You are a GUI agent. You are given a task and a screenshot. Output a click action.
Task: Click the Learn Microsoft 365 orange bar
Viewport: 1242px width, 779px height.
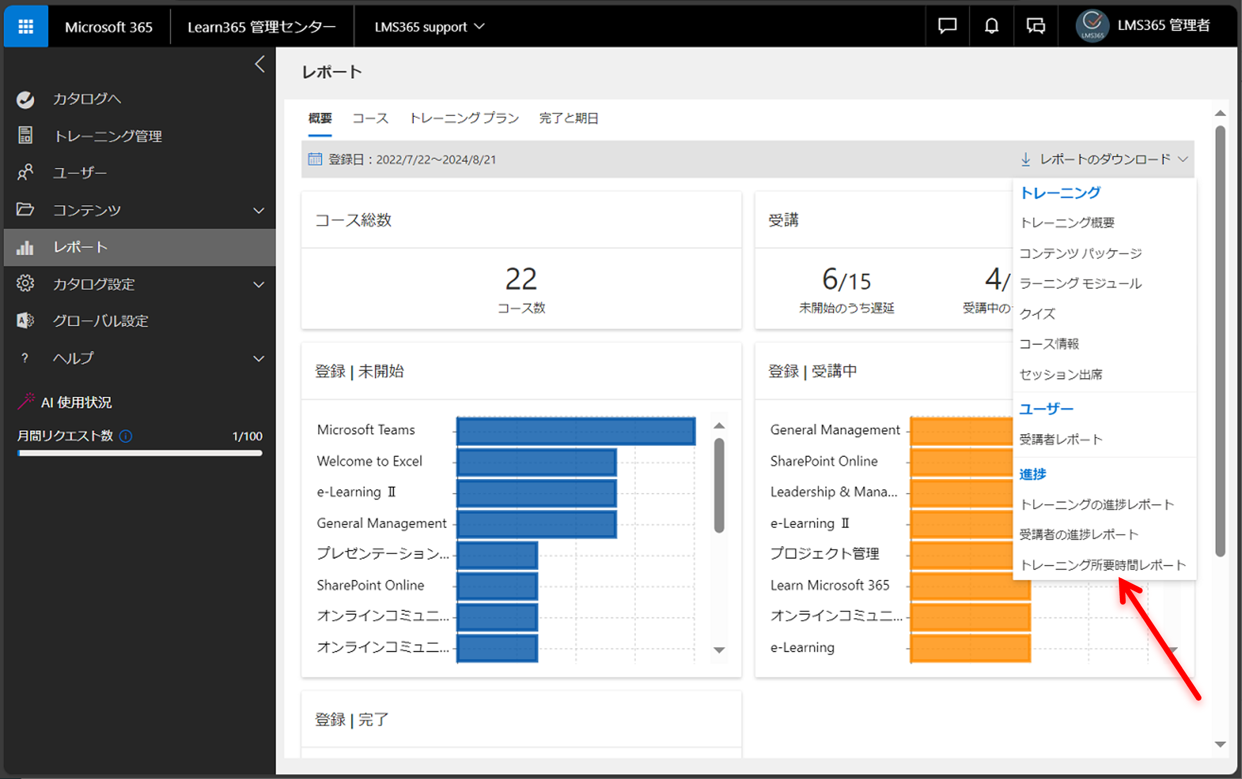point(971,586)
